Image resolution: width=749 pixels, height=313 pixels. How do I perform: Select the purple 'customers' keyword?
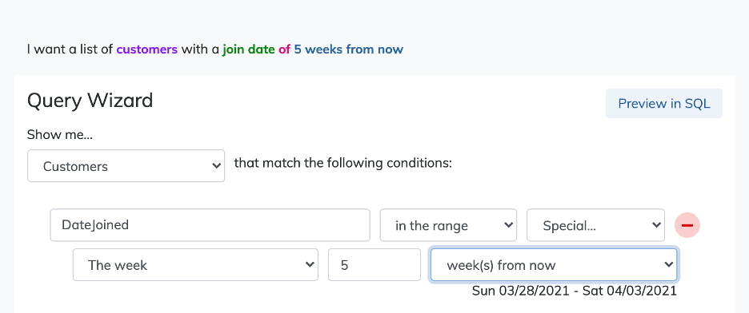point(146,49)
